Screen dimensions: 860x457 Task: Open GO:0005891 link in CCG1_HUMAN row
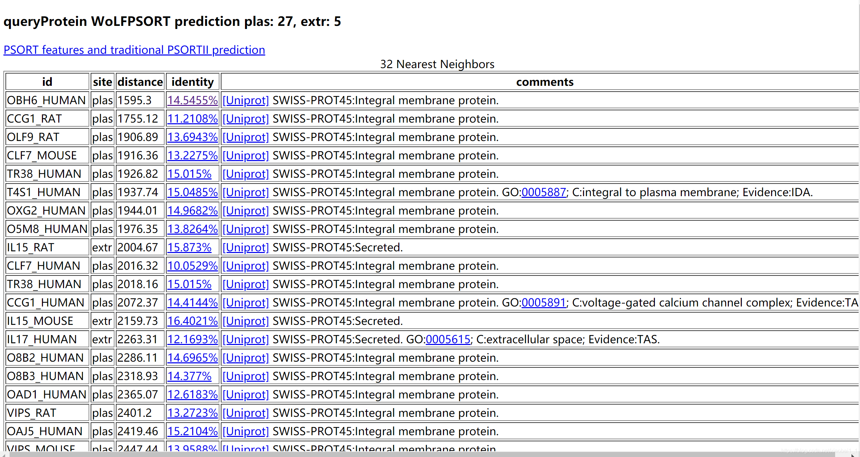click(543, 302)
